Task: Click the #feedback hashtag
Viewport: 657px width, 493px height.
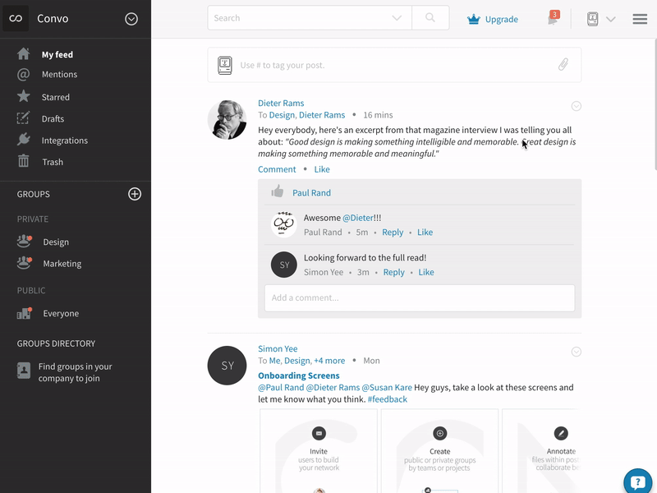Action: [387, 399]
